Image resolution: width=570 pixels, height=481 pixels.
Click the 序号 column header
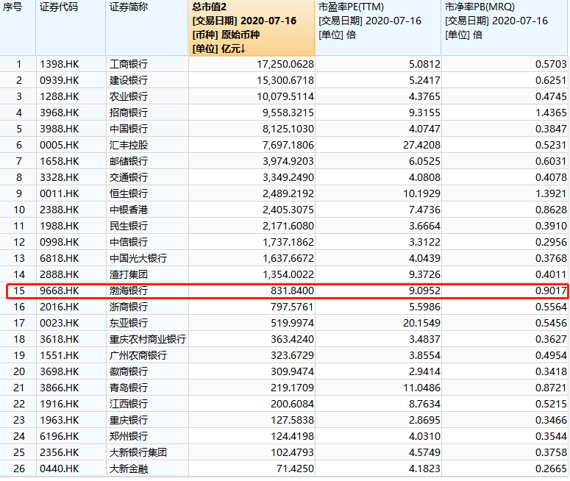(x=18, y=28)
